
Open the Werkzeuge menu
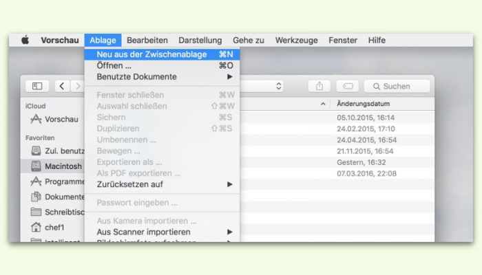(x=296, y=40)
